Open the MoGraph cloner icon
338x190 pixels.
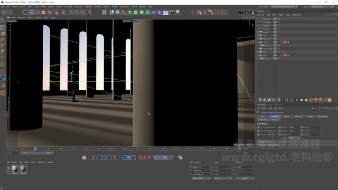(x=147, y=12)
